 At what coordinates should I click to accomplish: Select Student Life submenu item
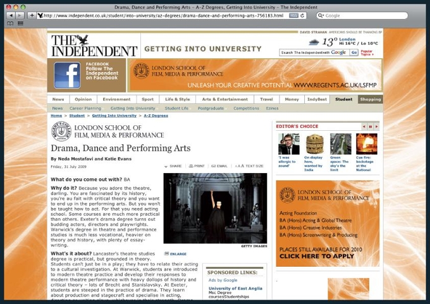click(176, 108)
